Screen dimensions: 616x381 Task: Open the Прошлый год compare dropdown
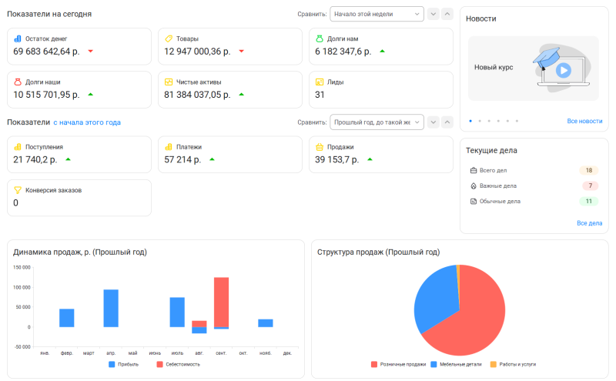coord(377,122)
